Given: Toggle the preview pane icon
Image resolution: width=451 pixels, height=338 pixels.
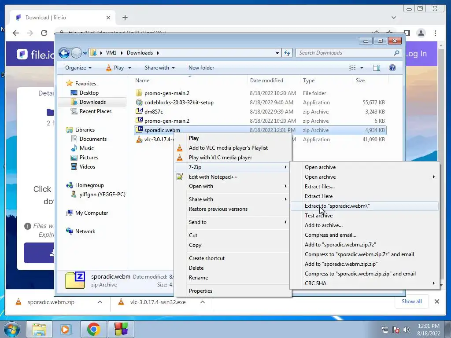Looking at the screenshot, I should (x=377, y=68).
